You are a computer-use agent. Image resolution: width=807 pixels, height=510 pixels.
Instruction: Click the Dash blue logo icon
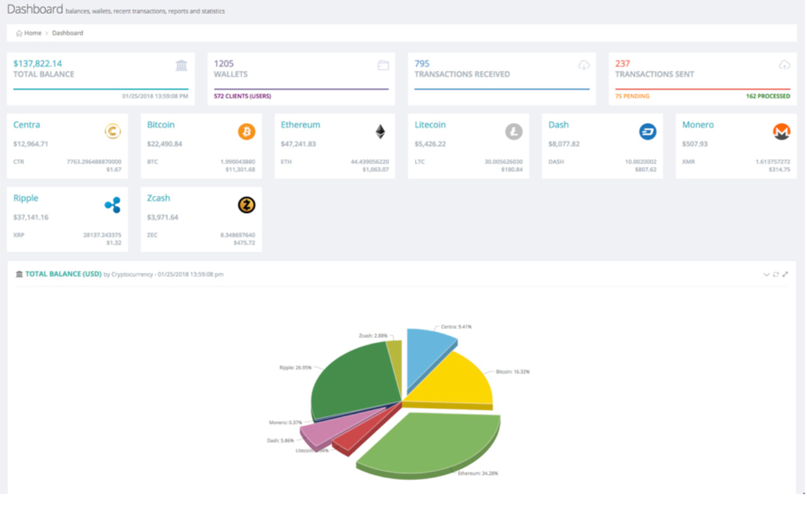click(647, 132)
